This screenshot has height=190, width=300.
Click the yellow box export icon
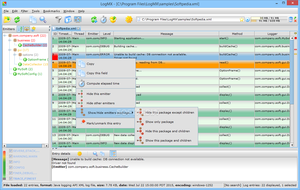(x=113, y=19)
